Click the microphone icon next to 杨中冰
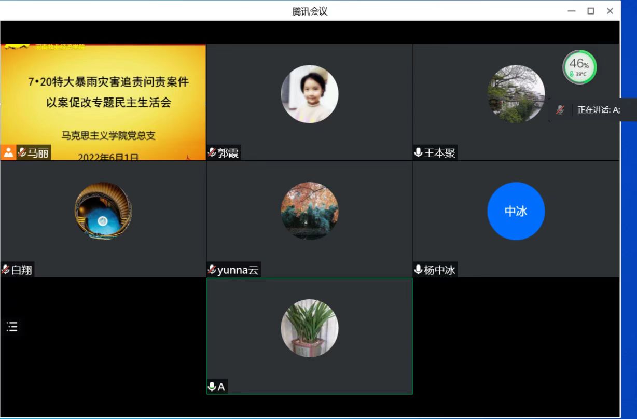This screenshot has width=637, height=419. point(418,270)
